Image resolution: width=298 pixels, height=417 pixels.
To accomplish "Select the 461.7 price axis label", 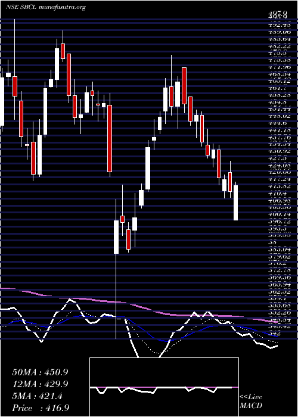I will [x=277, y=89].
